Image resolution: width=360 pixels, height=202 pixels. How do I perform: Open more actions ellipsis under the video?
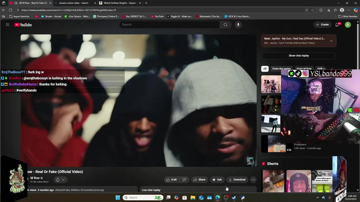click(x=253, y=180)
